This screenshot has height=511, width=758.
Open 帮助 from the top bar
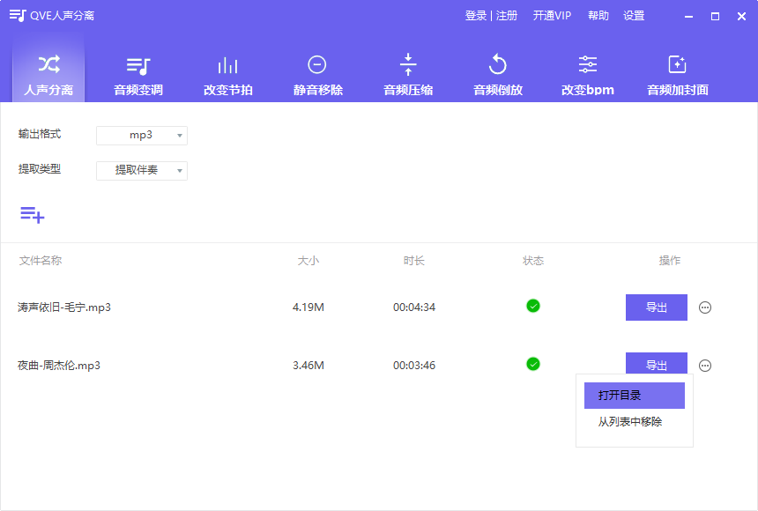(597, 15)
